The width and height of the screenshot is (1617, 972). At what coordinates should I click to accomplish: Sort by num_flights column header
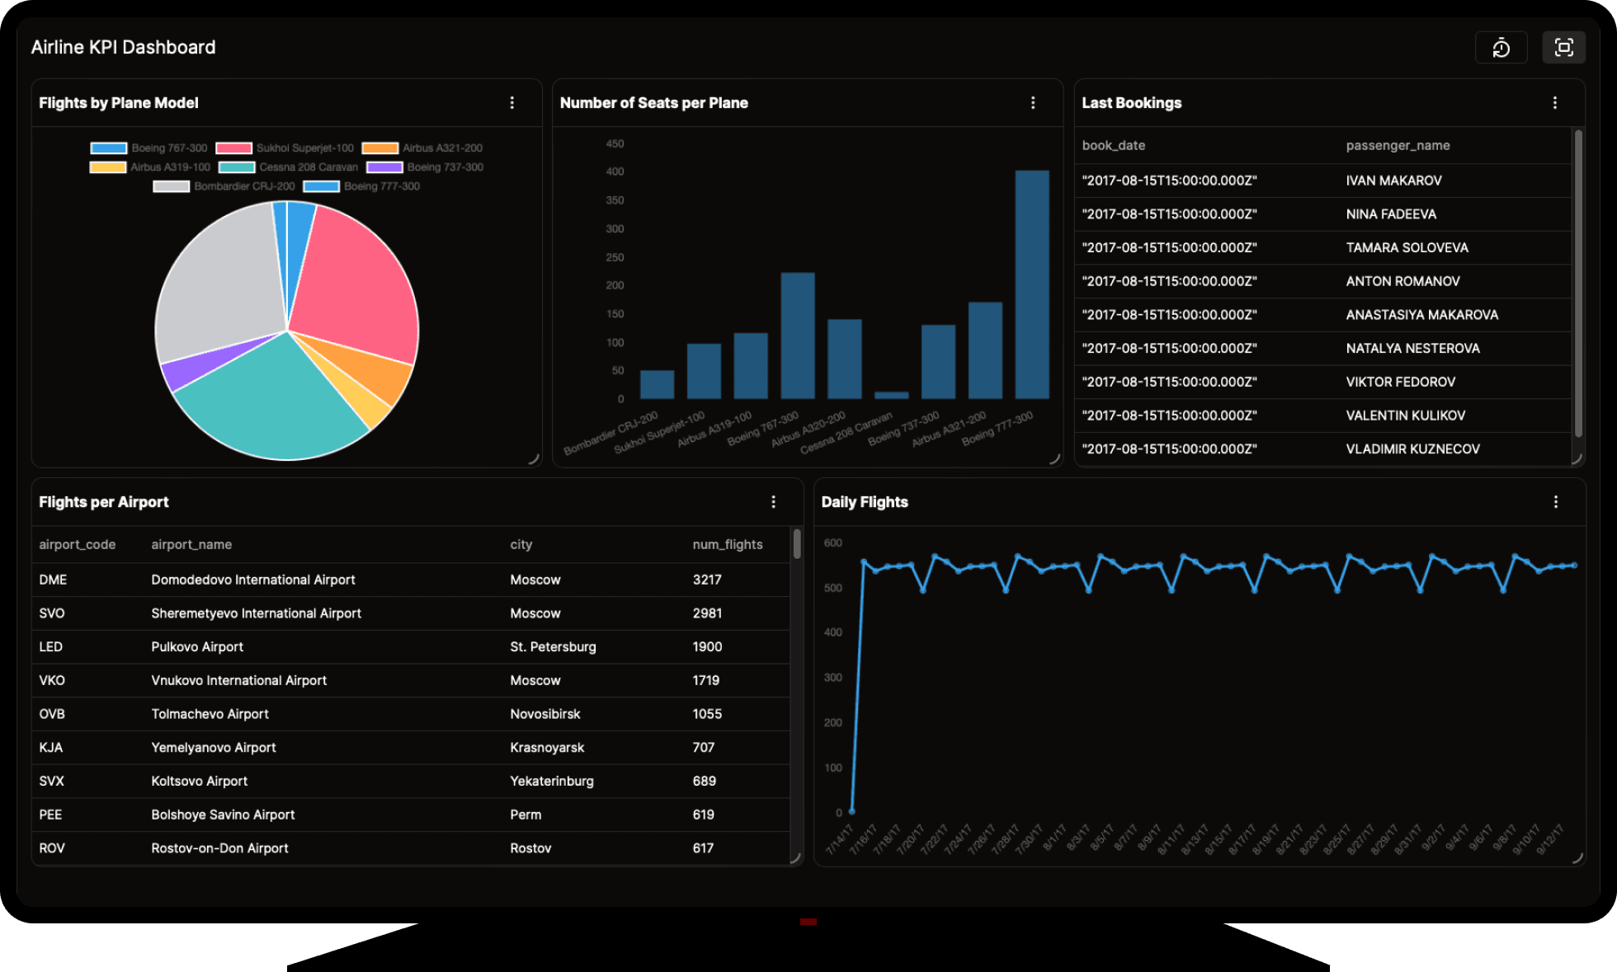(x=727, y=545)
